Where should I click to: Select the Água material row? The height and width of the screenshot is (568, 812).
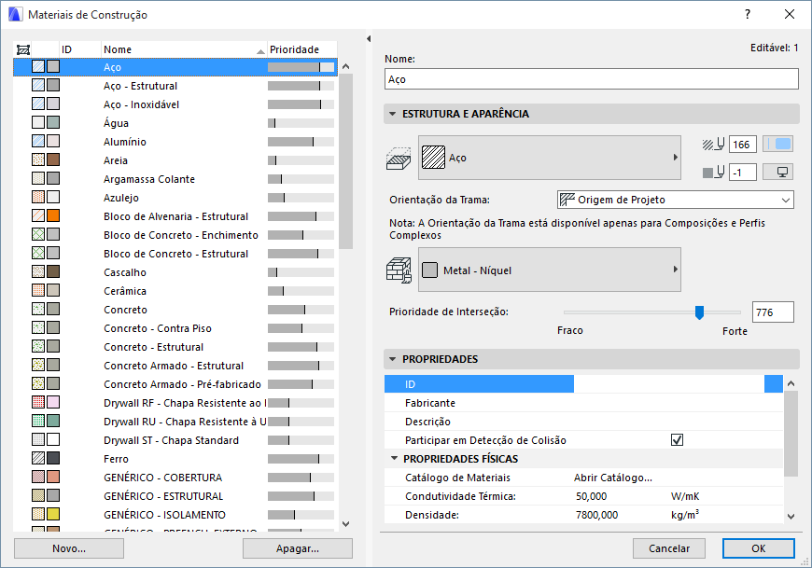[x=175, y=122]
